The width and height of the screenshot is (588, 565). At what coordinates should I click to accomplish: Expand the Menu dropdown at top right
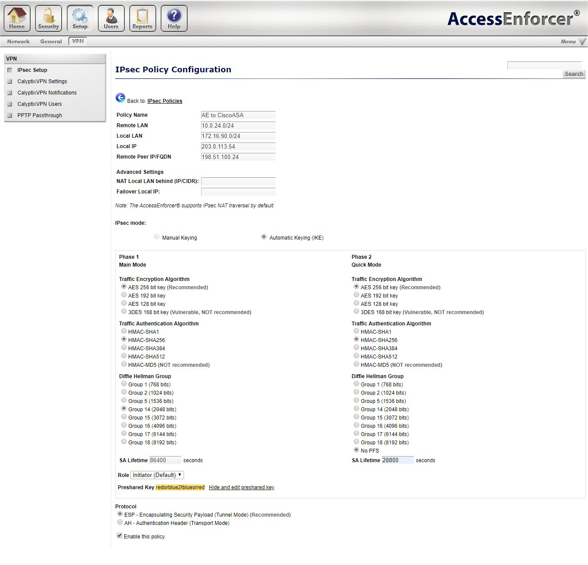(573, 41)
